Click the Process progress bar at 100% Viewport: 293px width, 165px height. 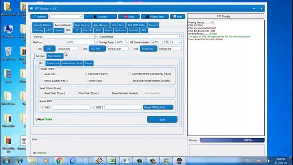click(x=232, y=140)
